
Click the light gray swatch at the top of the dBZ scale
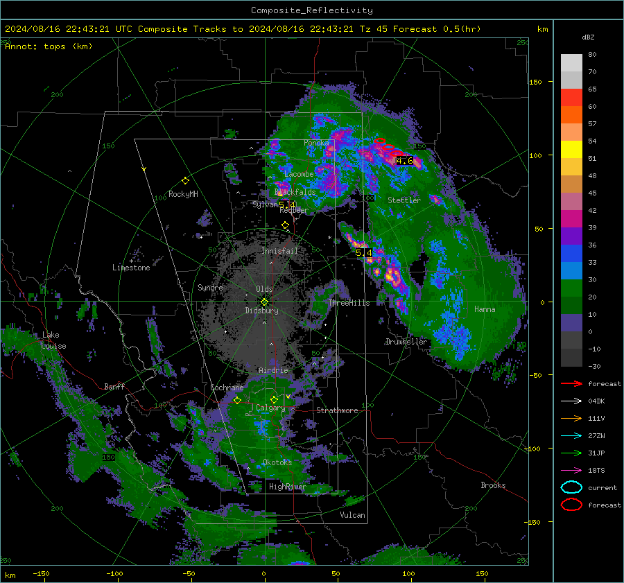(571, 63)
